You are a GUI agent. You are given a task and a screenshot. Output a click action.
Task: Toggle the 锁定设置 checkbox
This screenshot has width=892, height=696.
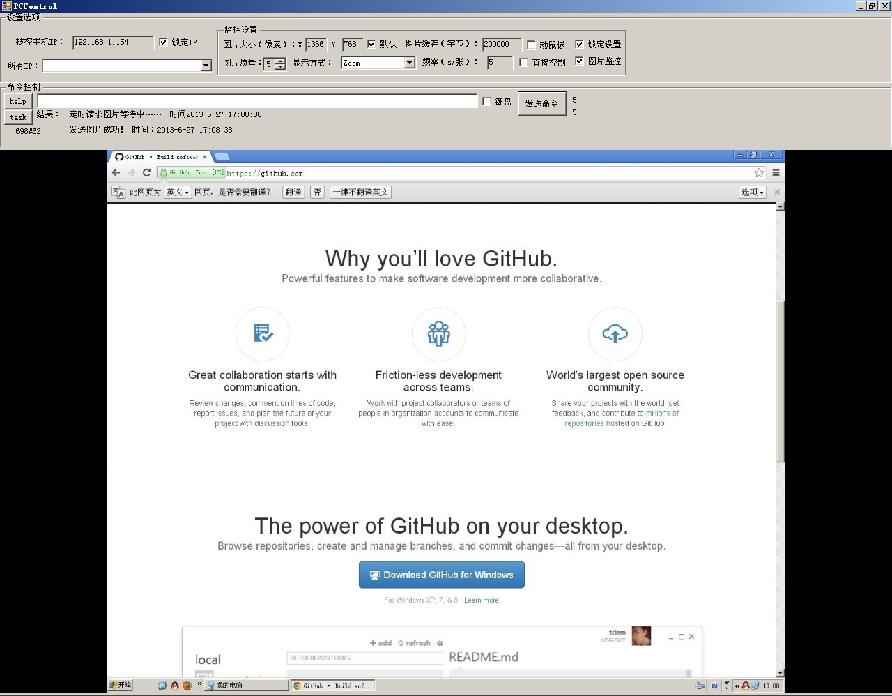(x=579, y=44)
